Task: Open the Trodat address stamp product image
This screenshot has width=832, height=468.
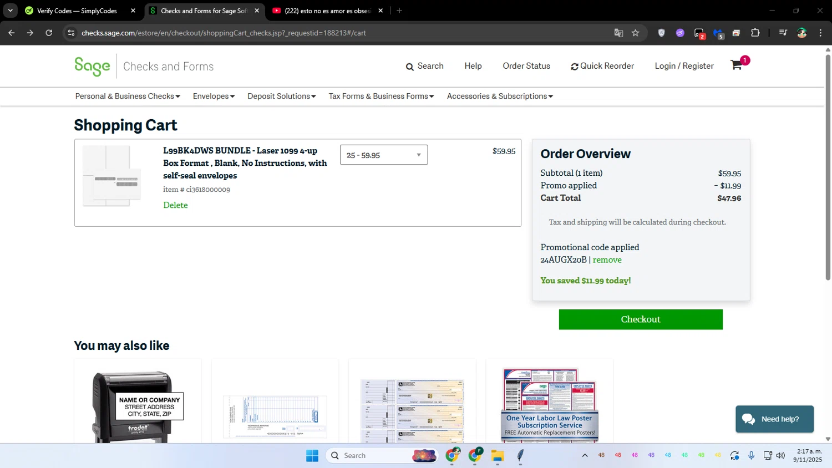Action: click(x=138, y=406)
